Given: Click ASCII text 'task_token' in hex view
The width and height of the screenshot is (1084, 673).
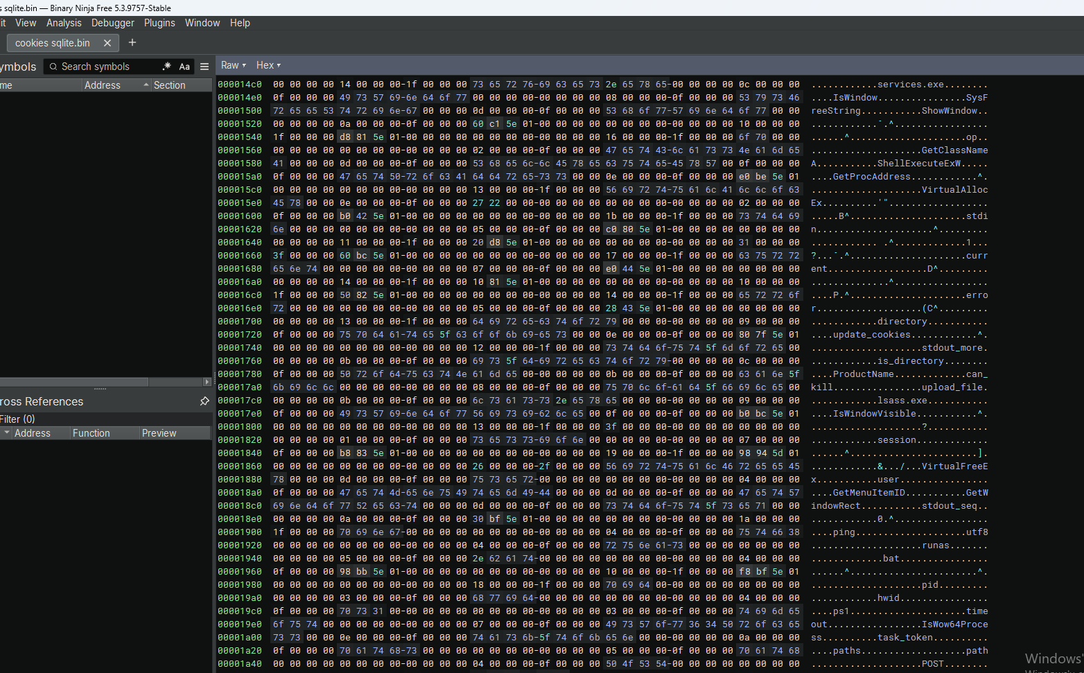Looking at the screenshot, I should pos(905,638).
